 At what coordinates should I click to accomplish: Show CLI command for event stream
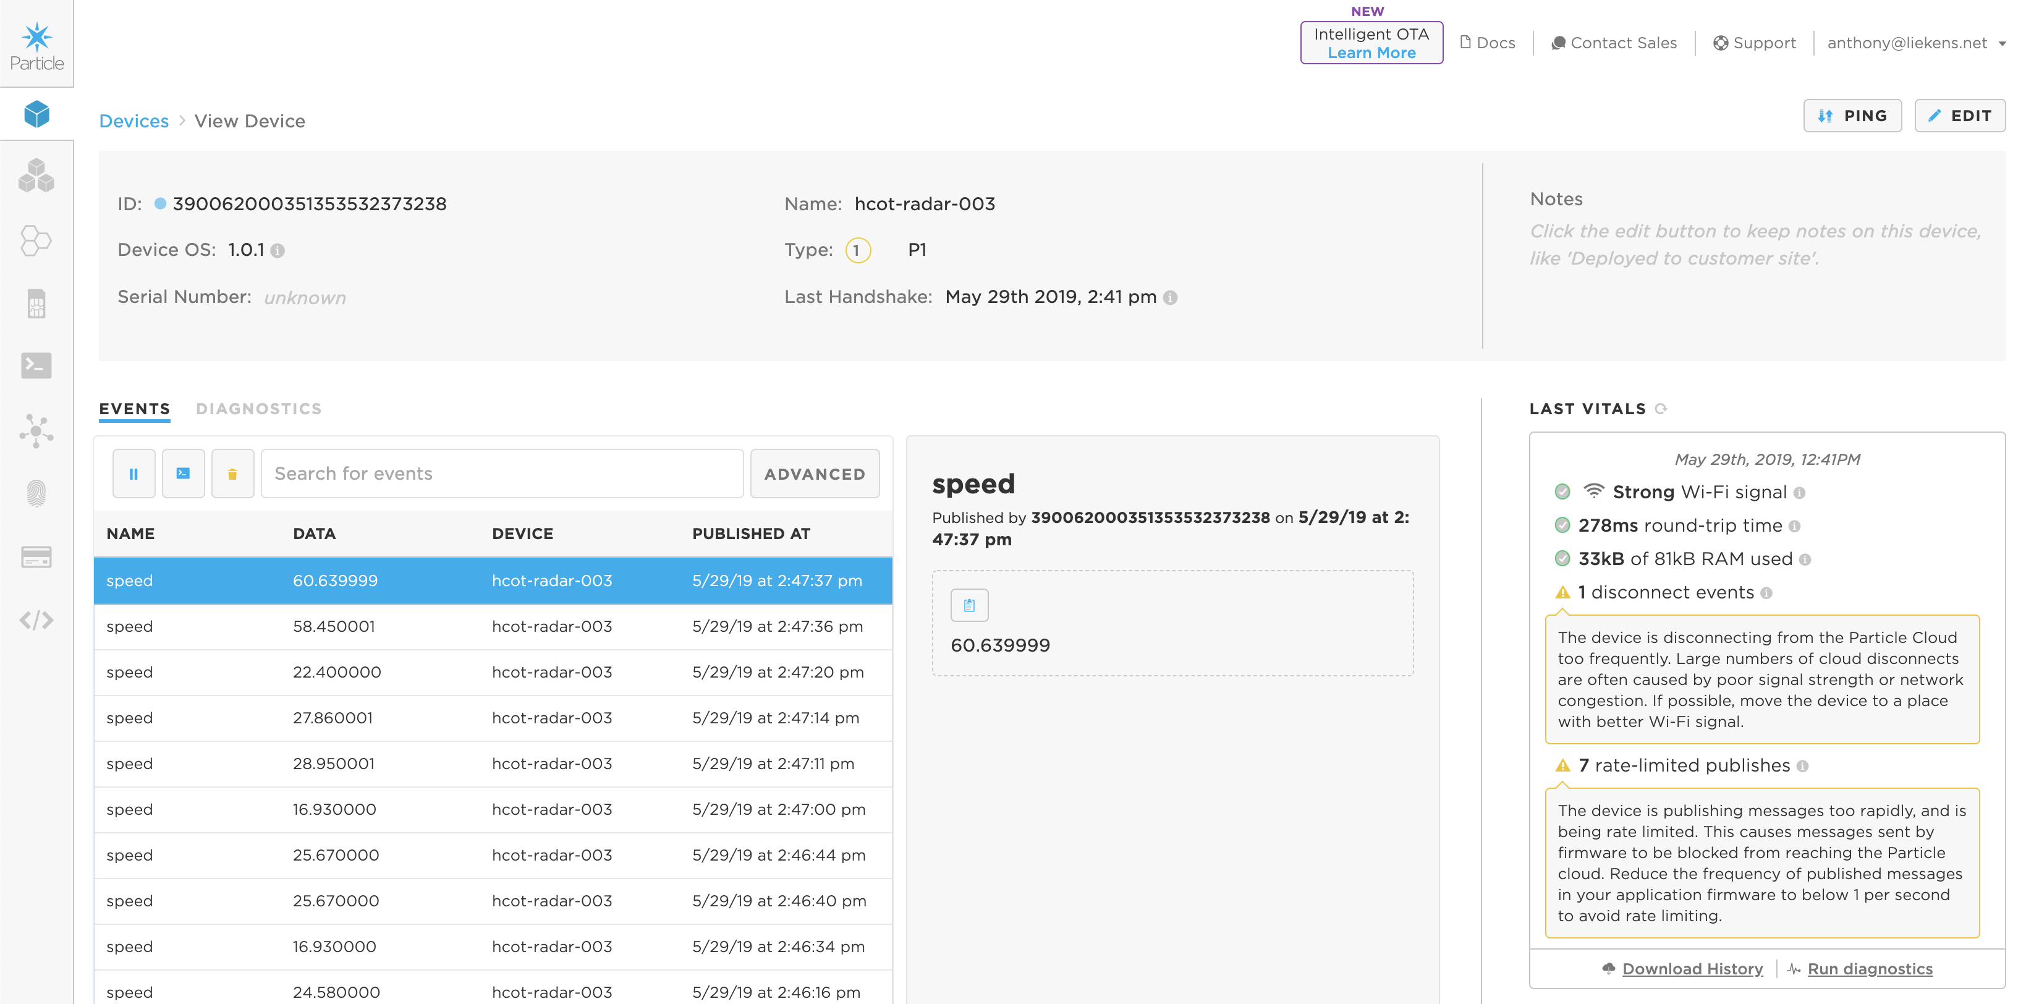(x=183, y=474)
